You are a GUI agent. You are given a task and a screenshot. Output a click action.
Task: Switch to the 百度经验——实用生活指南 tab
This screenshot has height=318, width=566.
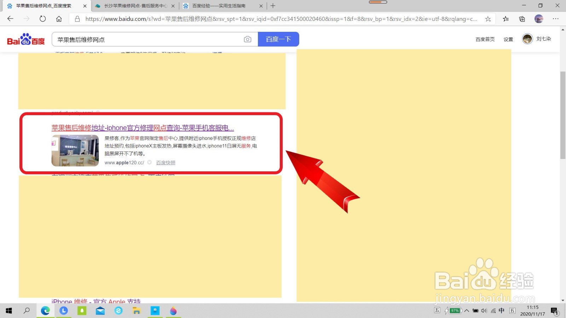coord(223,6)
